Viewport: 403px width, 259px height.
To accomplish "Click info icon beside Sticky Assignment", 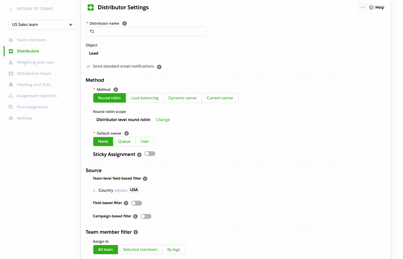I will (139, 155).
